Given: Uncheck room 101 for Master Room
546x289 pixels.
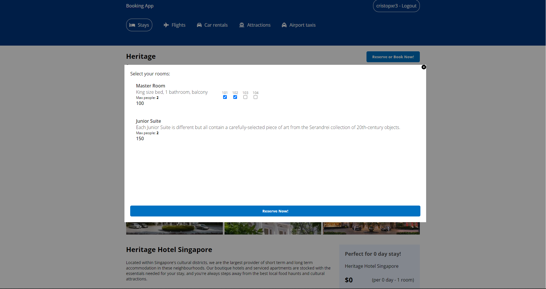Looking at the screenshot, I should [225, 97].
